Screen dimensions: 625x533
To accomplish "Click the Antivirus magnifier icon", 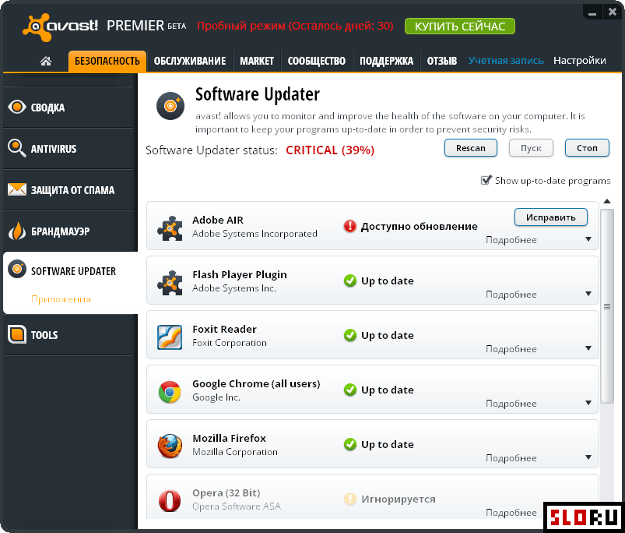I will 17,148.
